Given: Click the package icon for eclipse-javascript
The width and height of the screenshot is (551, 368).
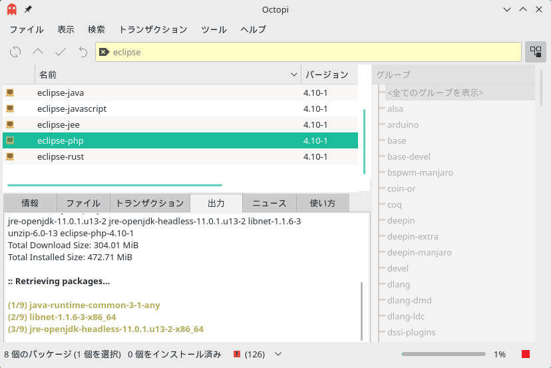Looking at the screenshot, I should 10,108.
